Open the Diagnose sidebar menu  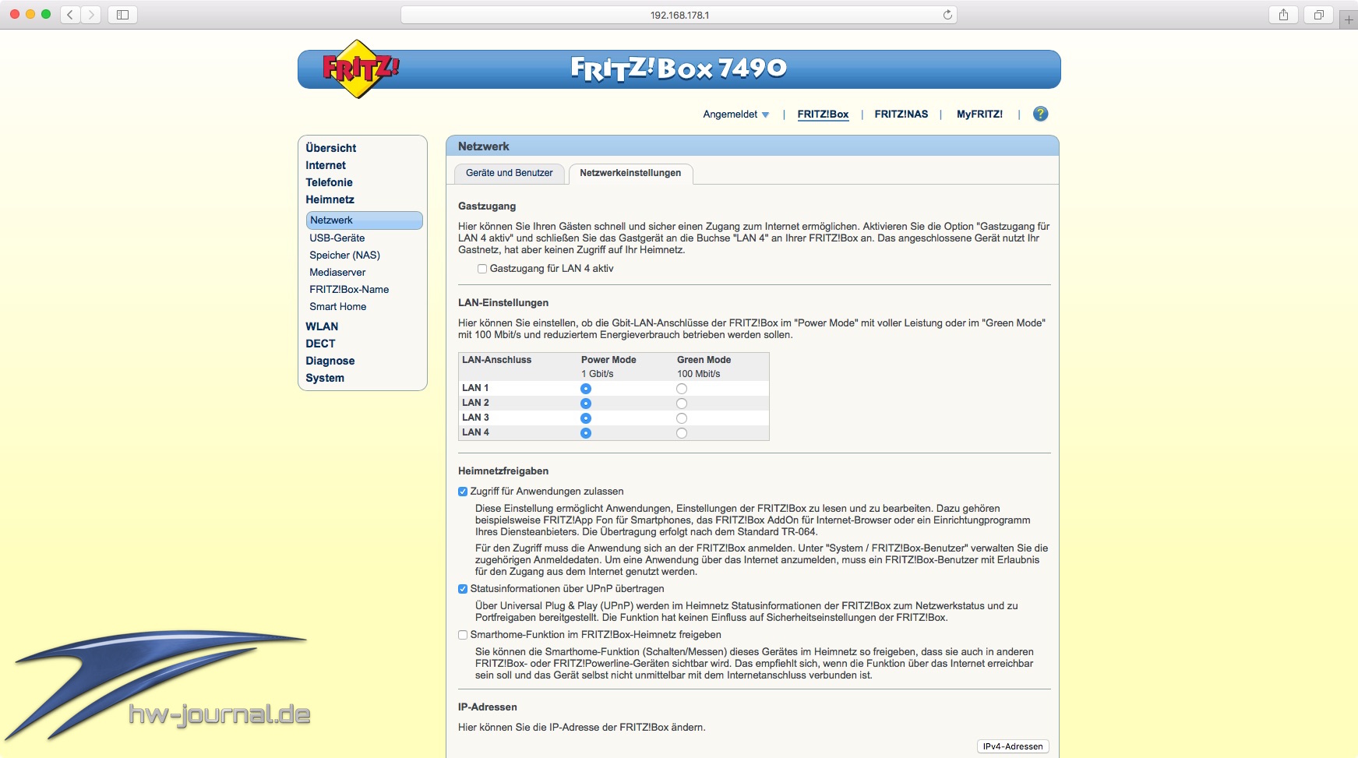[330, 361]
